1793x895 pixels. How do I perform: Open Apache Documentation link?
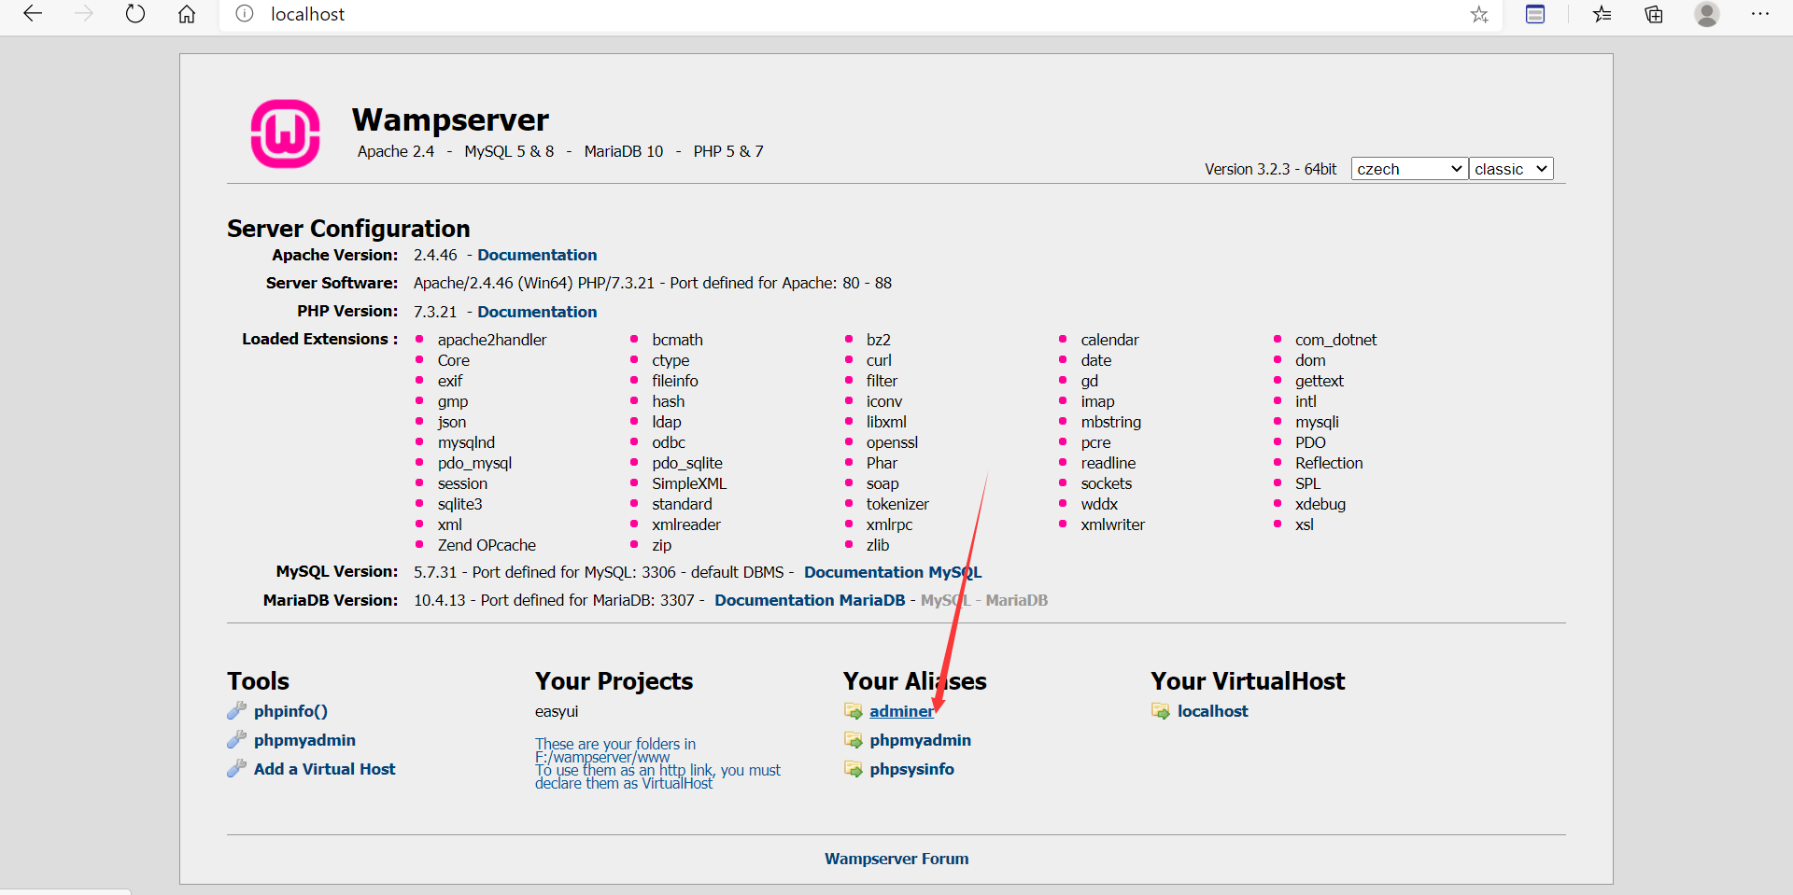[x=537, y=255]
